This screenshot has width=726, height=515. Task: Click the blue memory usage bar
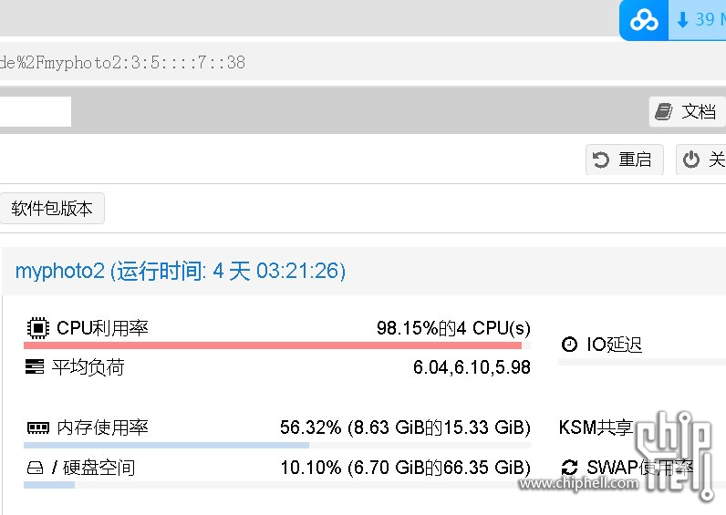click(x=166, y=445)
